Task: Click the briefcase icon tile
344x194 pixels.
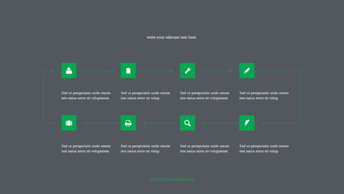Action: pos(69,123)
